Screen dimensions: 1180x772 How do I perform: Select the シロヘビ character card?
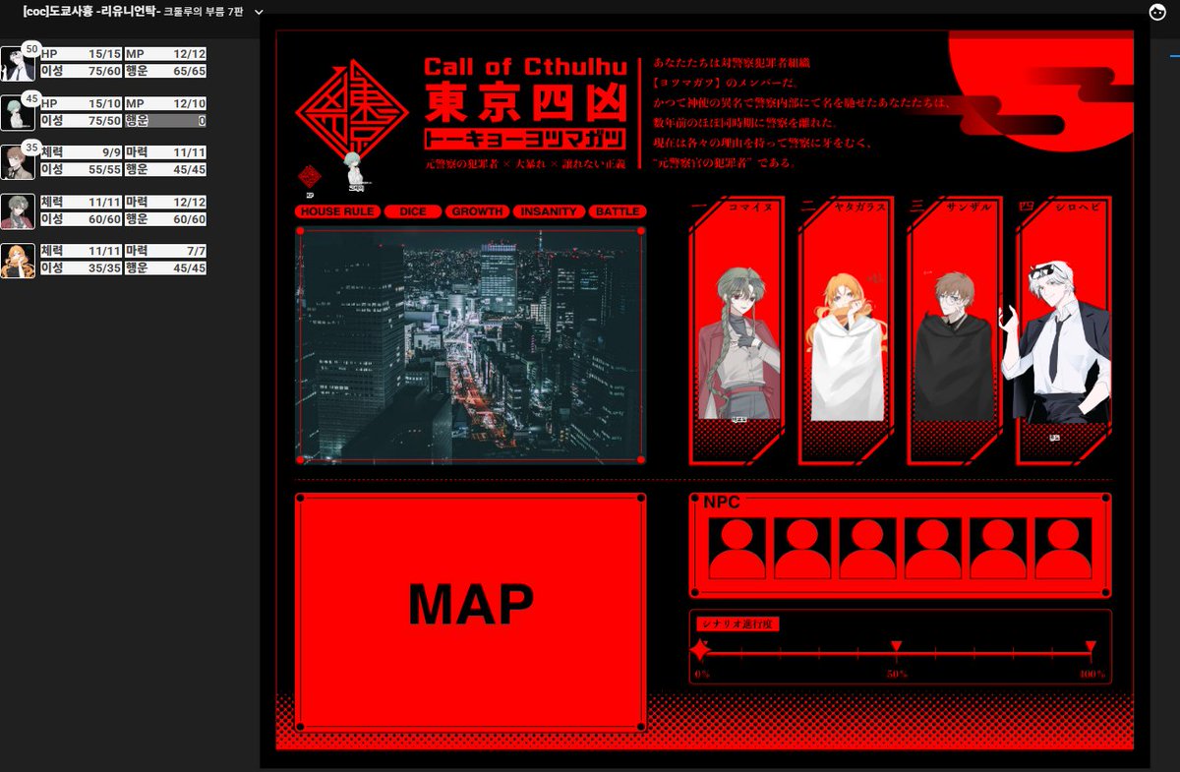coord(1062,332)
